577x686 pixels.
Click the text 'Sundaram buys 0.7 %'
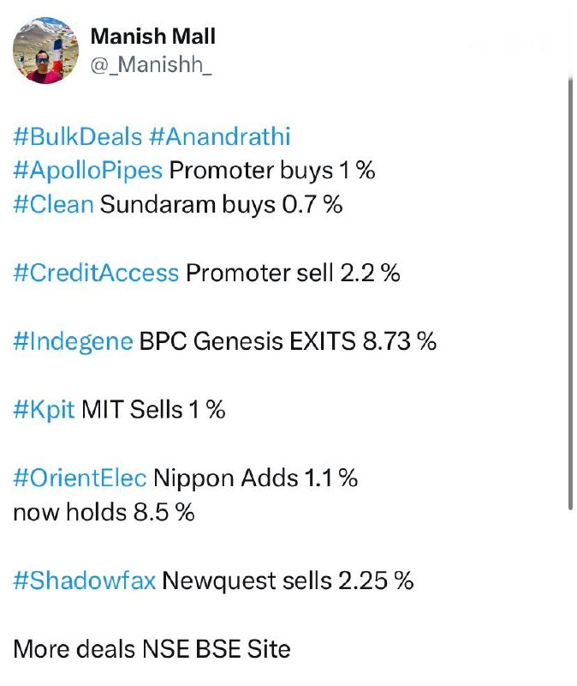(222, 204)
